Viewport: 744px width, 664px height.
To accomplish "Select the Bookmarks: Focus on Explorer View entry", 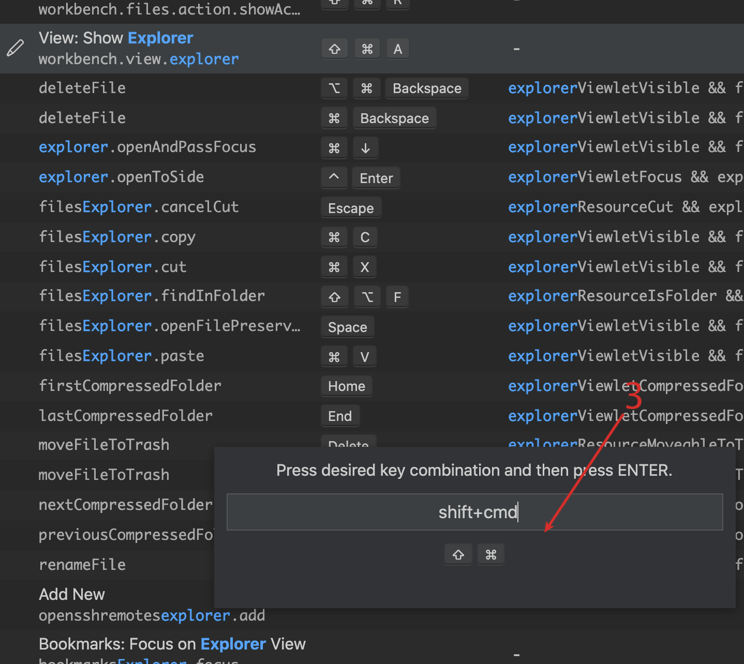I will click(x=172, y=643).
